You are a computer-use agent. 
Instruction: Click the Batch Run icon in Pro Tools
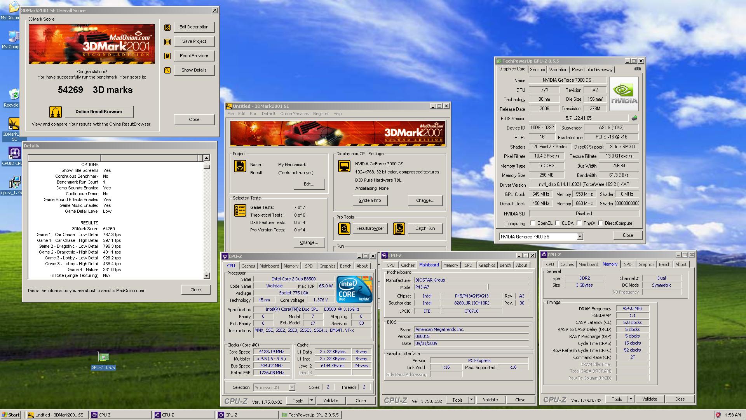point(399,229)
